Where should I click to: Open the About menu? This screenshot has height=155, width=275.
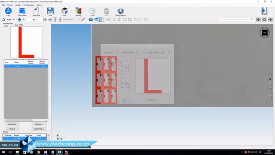(39, 5)
